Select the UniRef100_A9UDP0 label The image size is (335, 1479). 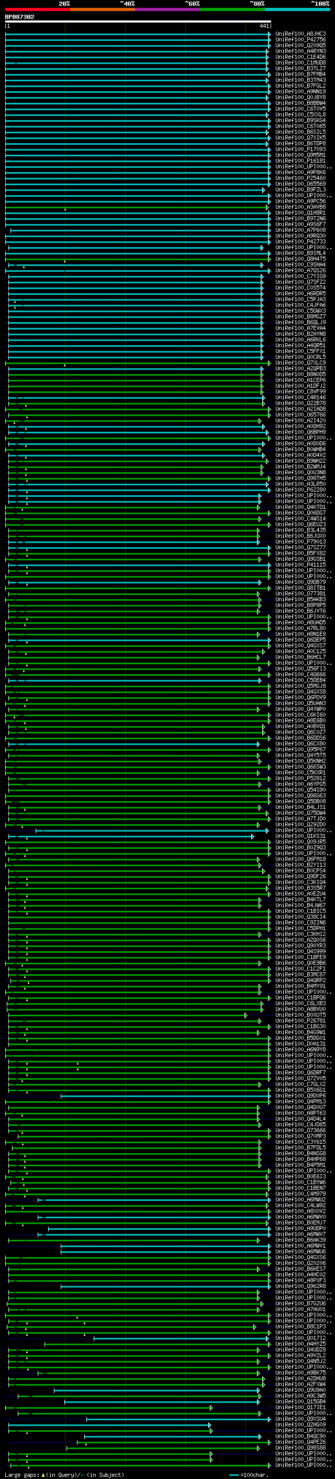[x=300, y=1229]
